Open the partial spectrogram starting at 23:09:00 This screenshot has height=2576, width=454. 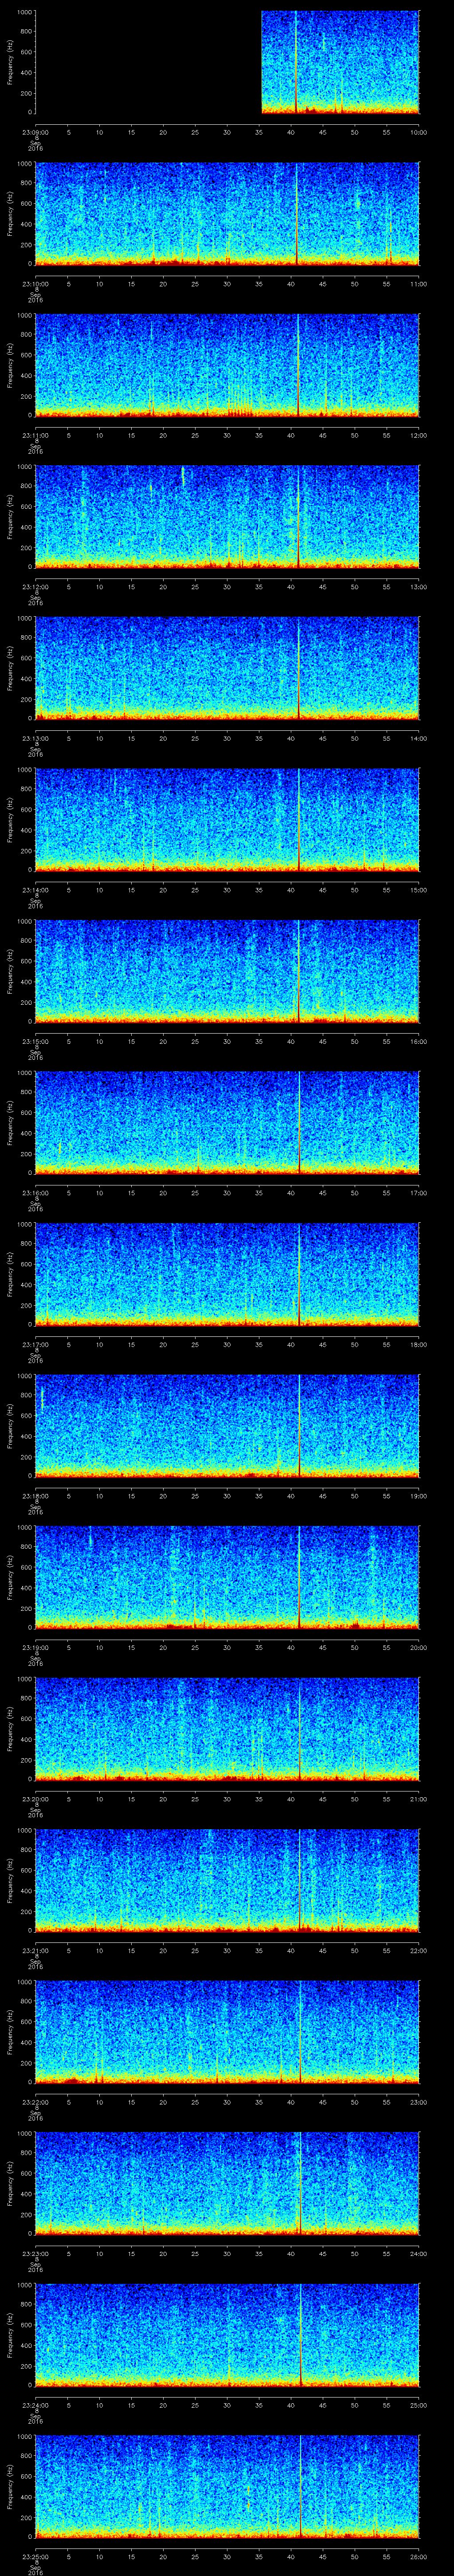340,62
